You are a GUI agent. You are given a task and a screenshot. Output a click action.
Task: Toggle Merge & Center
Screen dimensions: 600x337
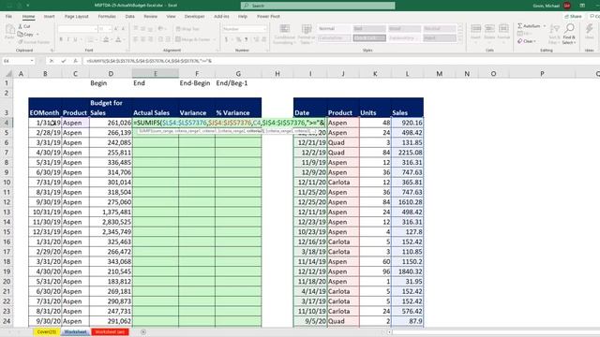pos(194,39)
